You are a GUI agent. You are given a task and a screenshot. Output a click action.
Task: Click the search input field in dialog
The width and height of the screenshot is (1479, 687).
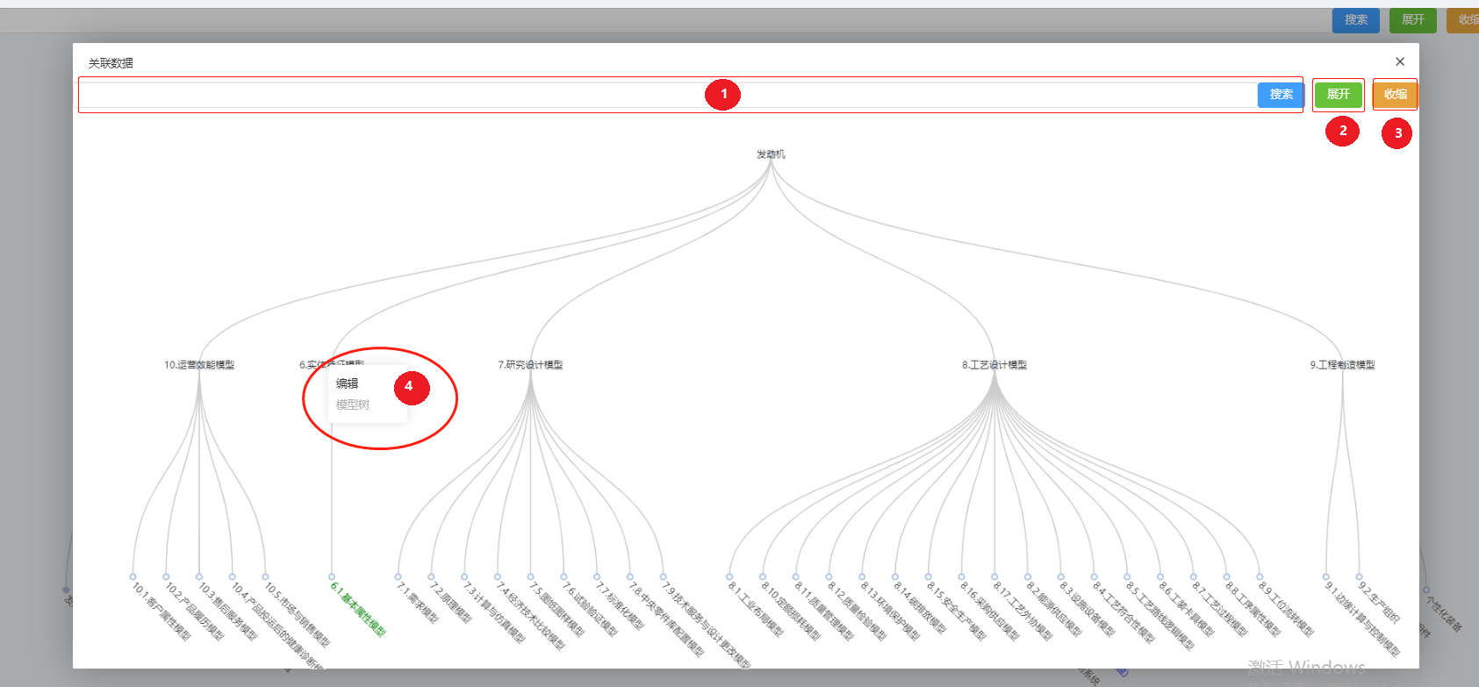point(667,95)
